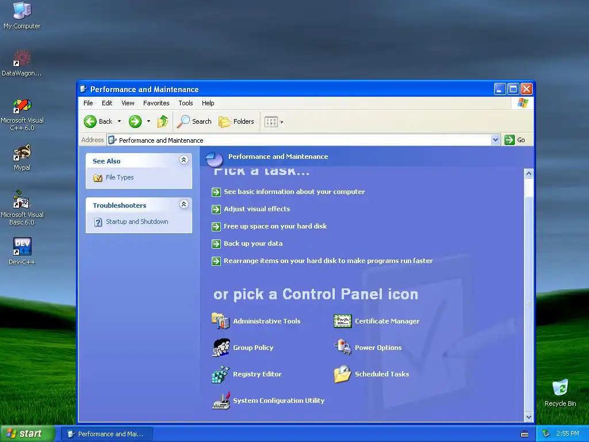Click See basic information about your computer

[294, 192]
